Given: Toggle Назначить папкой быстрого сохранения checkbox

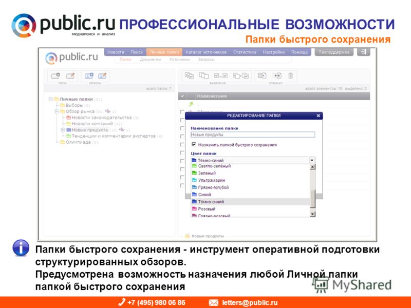Looking at the screenshot, I should point(194,144).
